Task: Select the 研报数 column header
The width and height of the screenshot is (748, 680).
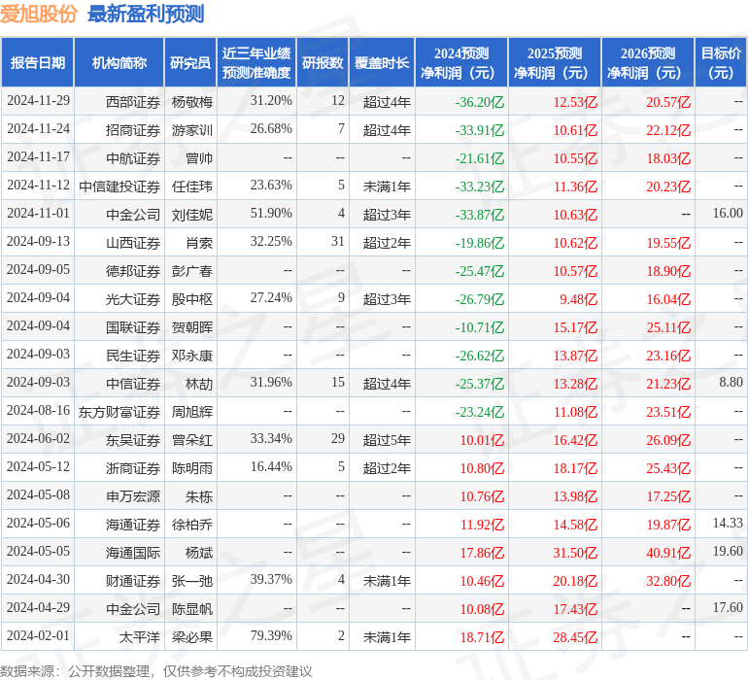Action: point(323,63)
